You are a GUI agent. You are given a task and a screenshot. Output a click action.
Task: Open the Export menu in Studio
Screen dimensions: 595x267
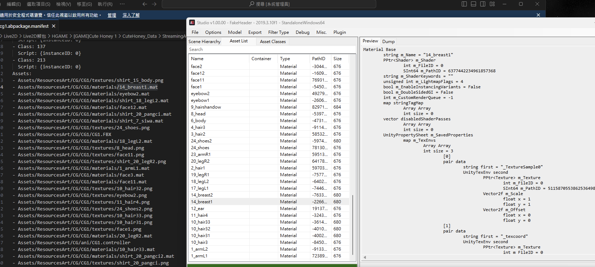click(255, 32)
